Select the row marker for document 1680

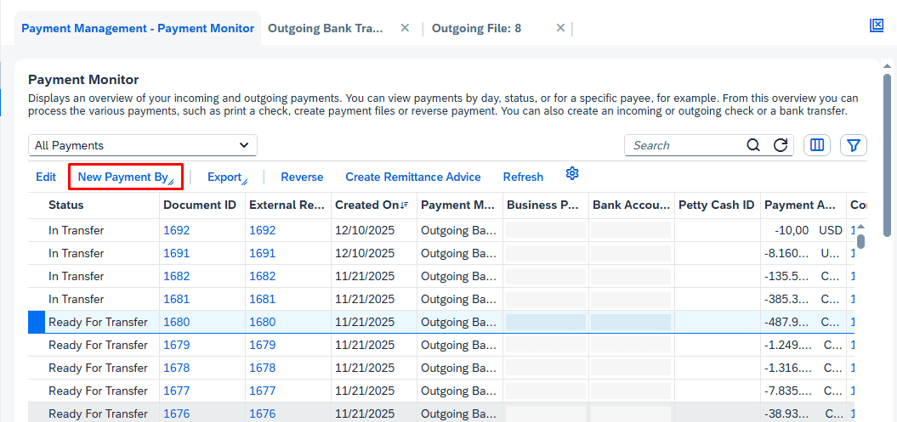click(37, 322)
